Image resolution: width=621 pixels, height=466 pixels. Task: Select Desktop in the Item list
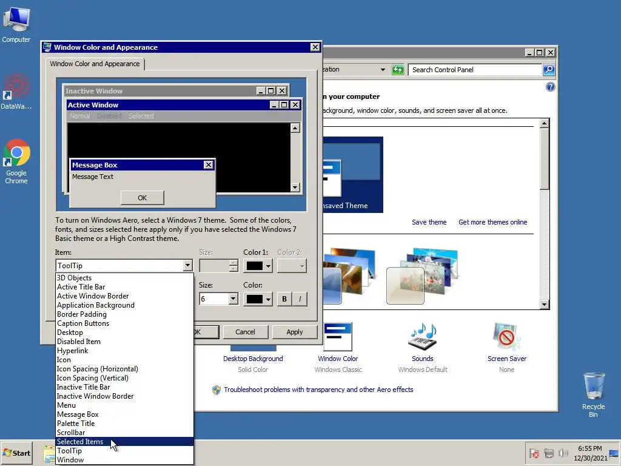[124, 333]
